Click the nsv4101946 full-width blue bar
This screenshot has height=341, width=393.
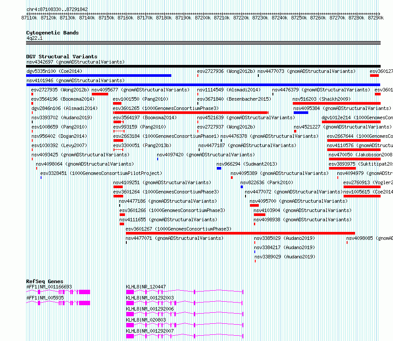tap(203, 85)
